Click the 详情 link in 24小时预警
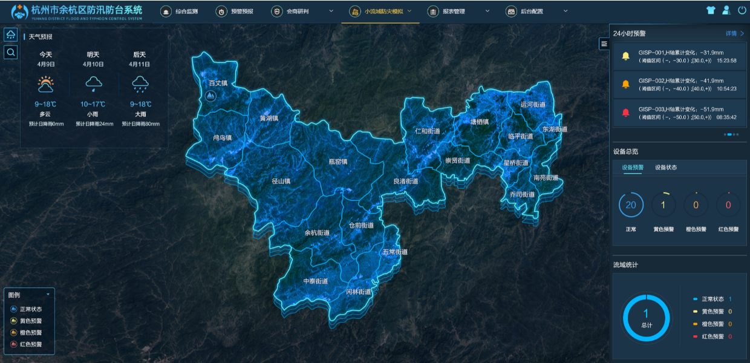This screenshot has width=750, height=363. coord(734,34)
